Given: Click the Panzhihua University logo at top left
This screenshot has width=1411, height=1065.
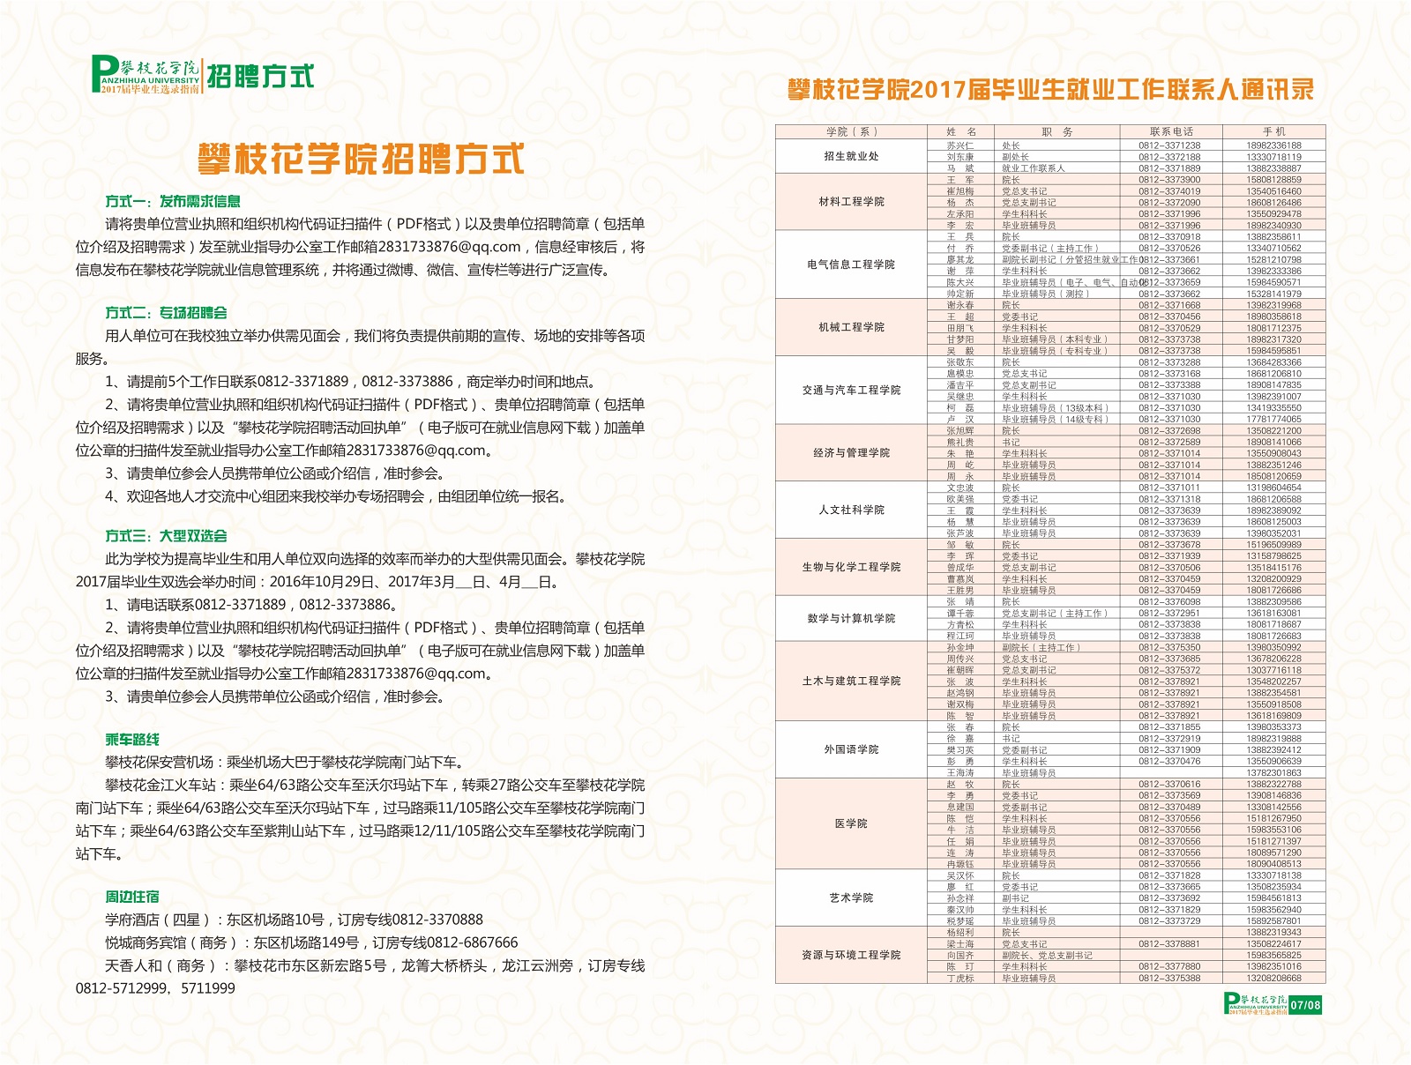Looking at the screenshot, I should point(146,75).
